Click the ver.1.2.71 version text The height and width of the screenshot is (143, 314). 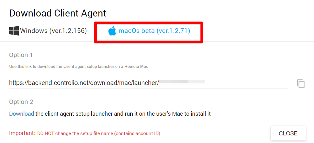pyautogui.click(x=173, y=31)
